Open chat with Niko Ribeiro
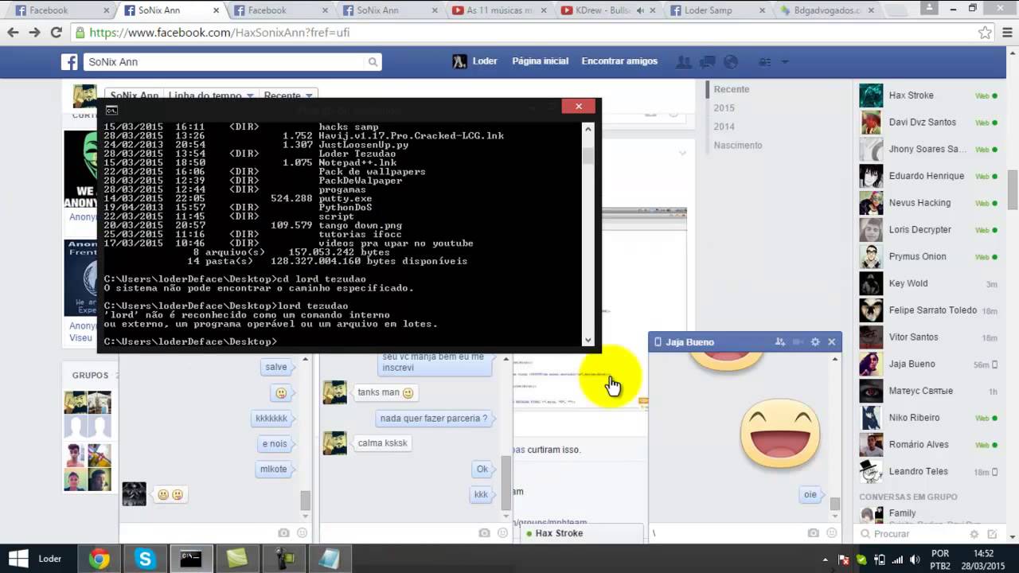1019x573 pixels. (928, 418)
